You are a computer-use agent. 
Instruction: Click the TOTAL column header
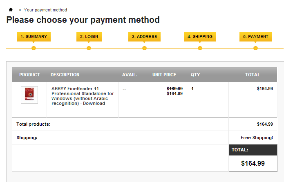point(253,75)
